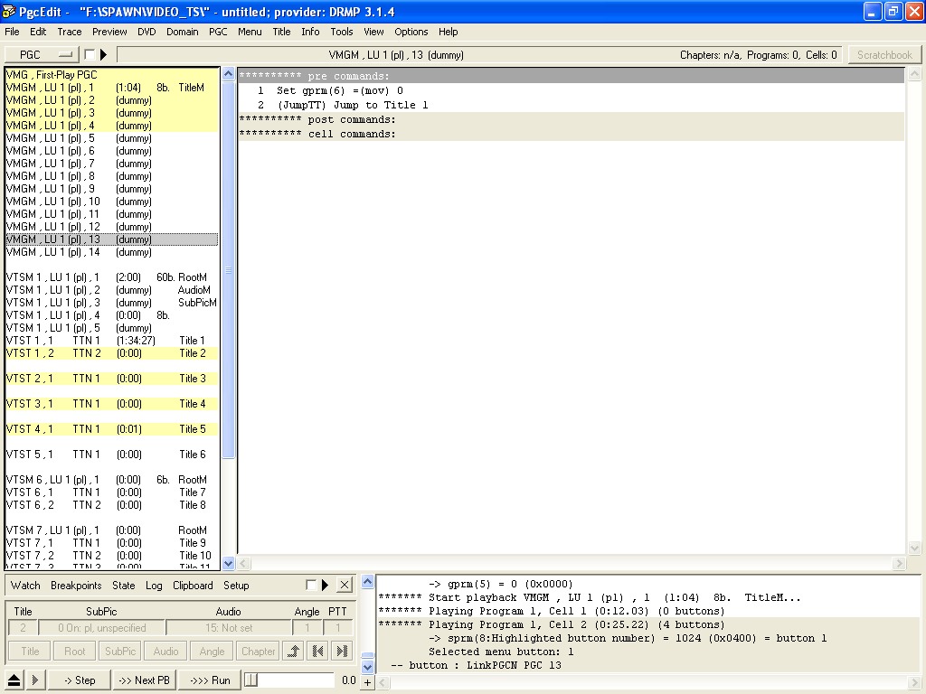The width and height of the screenshot is (926, 694).
Task: Select command line 1 Set gprm(6)
Action: click(x=572, y=90)
